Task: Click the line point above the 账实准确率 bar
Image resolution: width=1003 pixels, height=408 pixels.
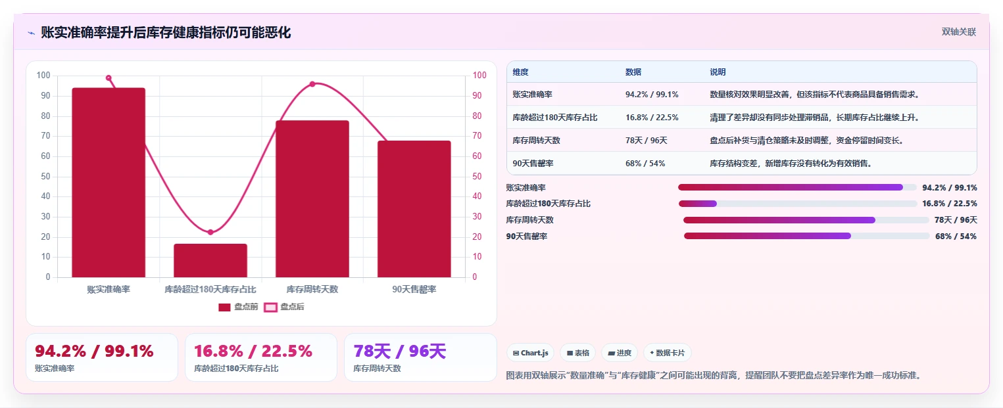Action: coord(109,78)
